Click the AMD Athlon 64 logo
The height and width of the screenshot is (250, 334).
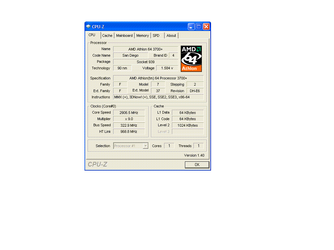(x=191, y=59)
